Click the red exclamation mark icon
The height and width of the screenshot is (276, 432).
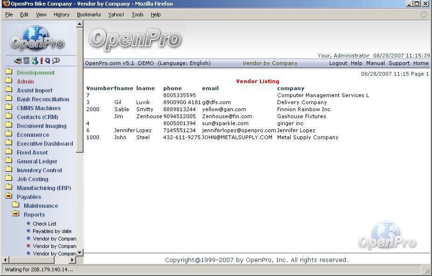[41, 61]
